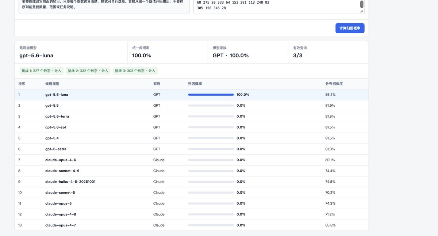Click the 65.8% similarity value
This screenshot has width=438, height=236.
click(x=330, y=225)
